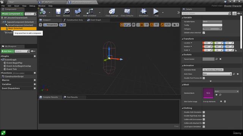Focus the Search Details field

207,14
